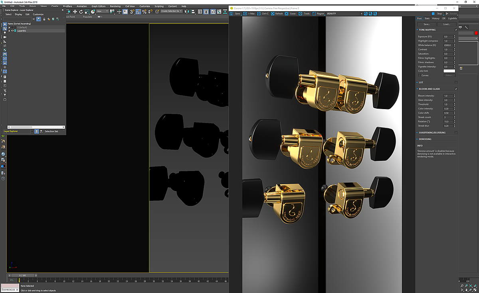Open the Create Selection Set dropdown

tap(171, 12)
